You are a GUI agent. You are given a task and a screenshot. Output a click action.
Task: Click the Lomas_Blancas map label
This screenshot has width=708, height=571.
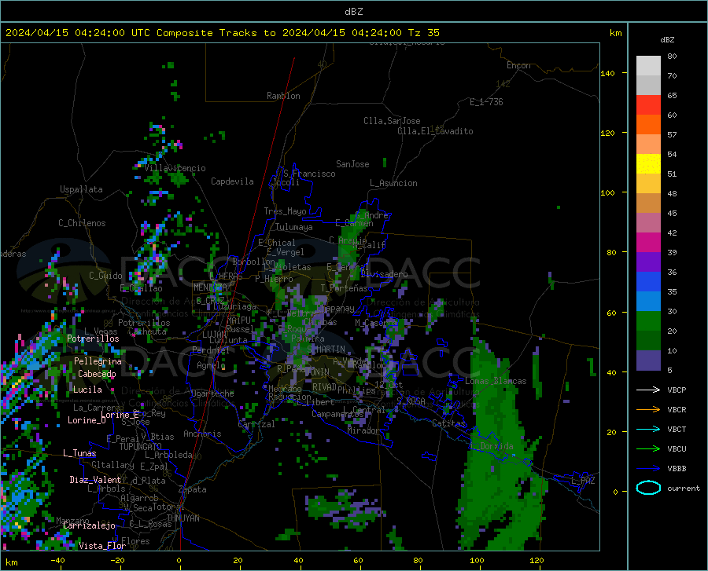click(496, 381)
